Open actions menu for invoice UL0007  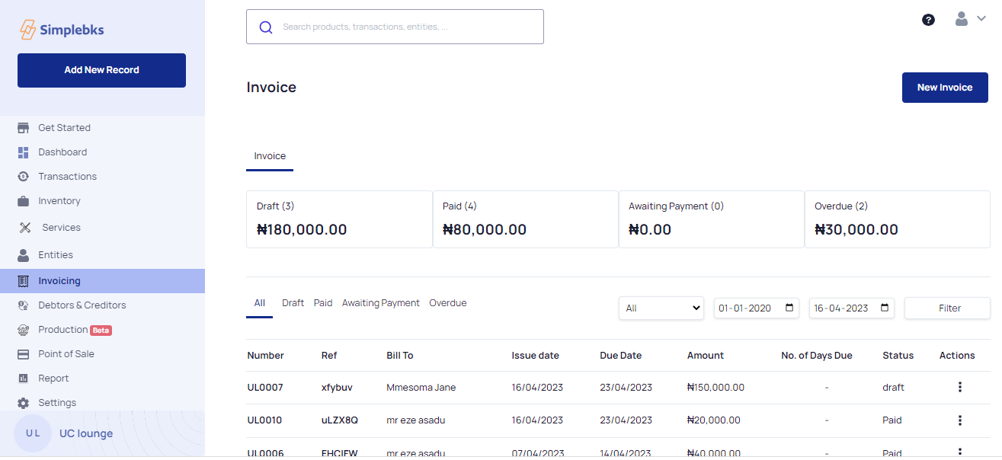(960, 387)
